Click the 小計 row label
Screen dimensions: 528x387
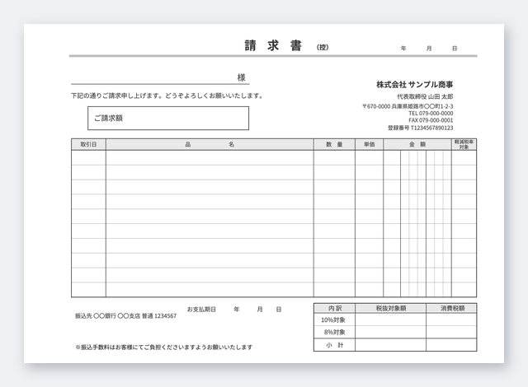[x=334, y=345]
